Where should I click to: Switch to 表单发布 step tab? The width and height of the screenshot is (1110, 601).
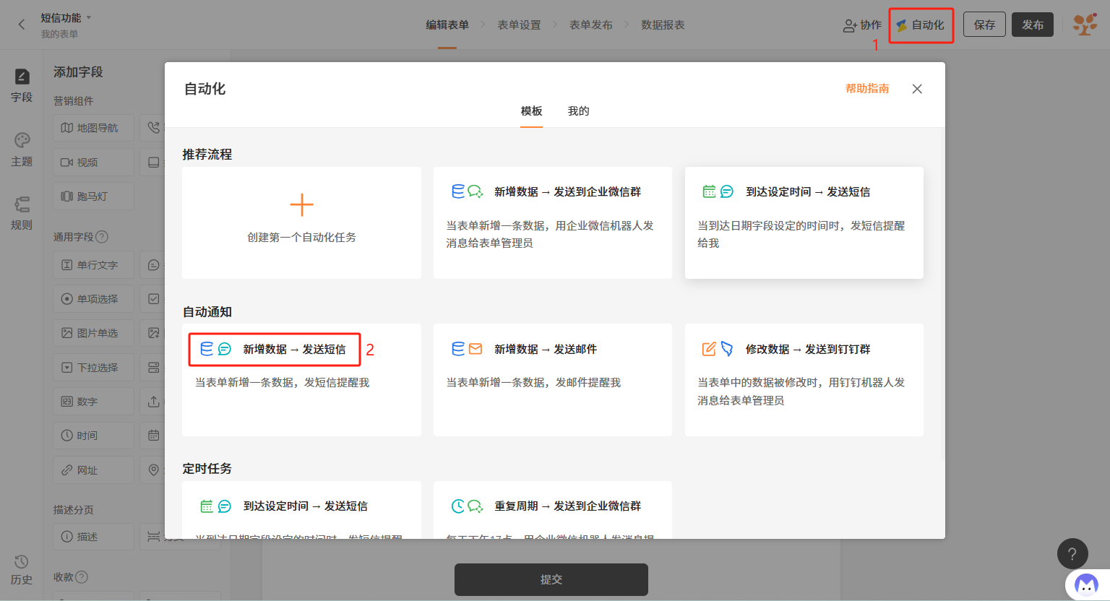tap(591, 25)
